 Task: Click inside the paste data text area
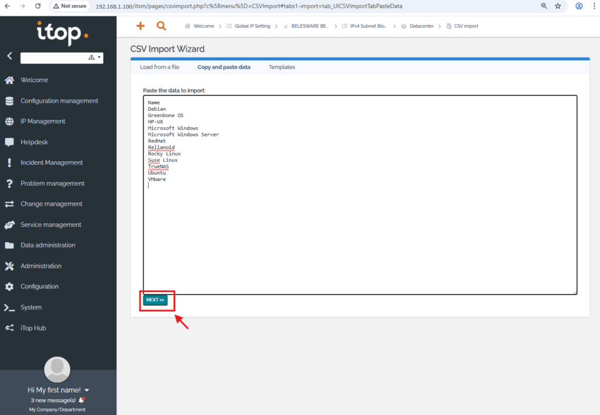(x=360, y=234)
